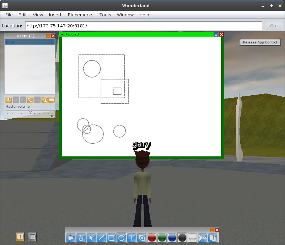
Task: Pick the green color ball
Action: click(x=162, y=238)
